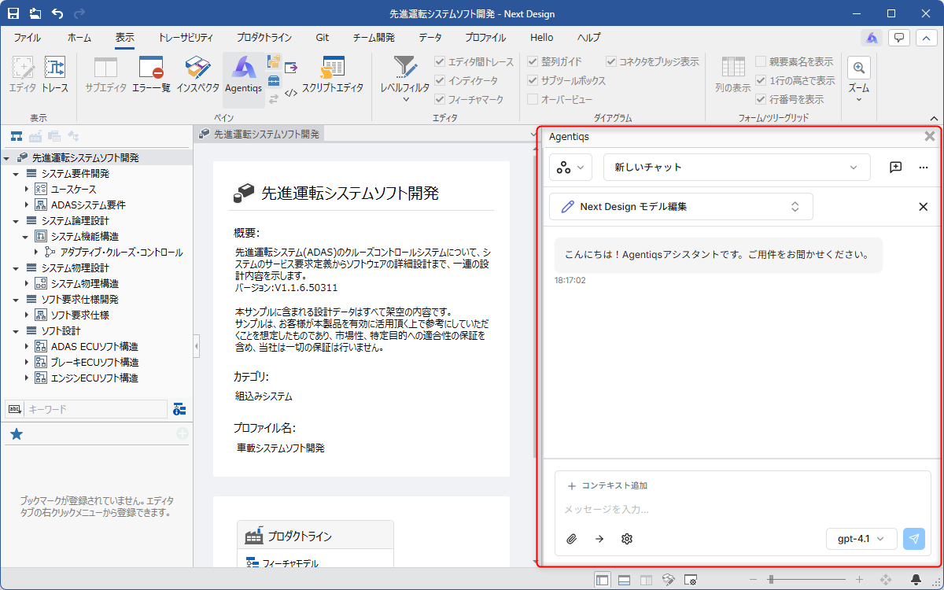
Task: Switch to the Git ribbon tab
Action: pyautogui.click(x=323, y=37)
